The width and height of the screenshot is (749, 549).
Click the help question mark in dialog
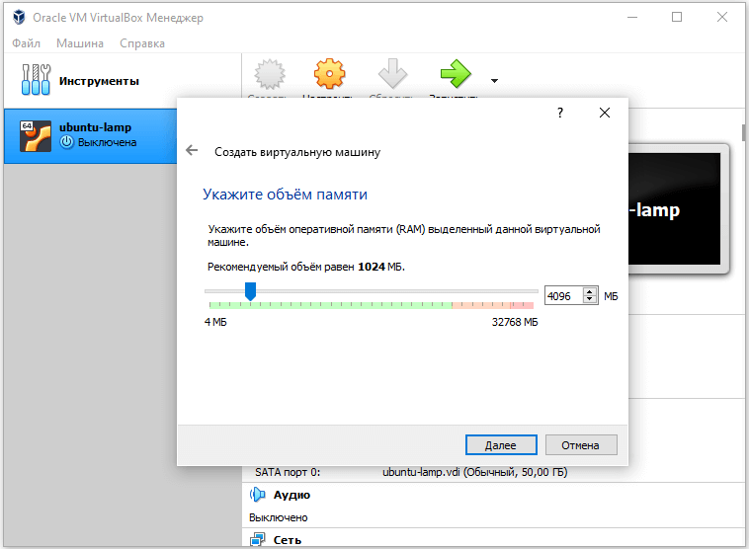click(x=560, y=113)
